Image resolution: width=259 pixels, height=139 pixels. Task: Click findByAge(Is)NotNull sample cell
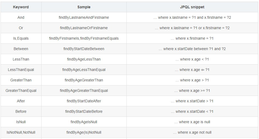[x=84, y=132]
